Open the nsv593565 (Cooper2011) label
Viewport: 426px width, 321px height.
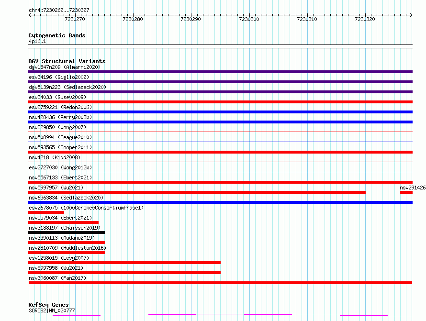pyautogui.click(x=60, y=147)
